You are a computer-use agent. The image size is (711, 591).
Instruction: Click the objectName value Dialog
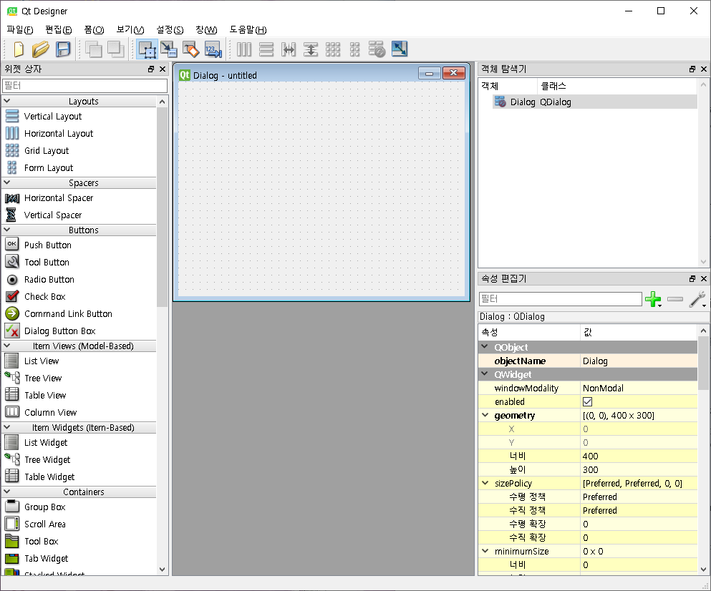tap(639, 361)
